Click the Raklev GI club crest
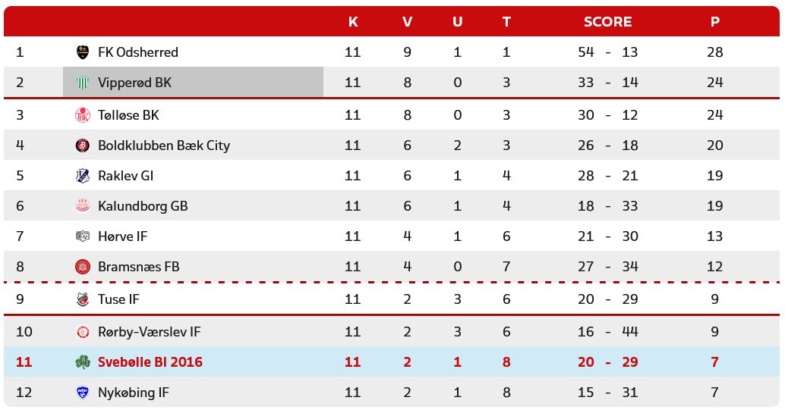The height and width of the screenshot is (413, 785). pyautogui.click(x=83, y=176)
